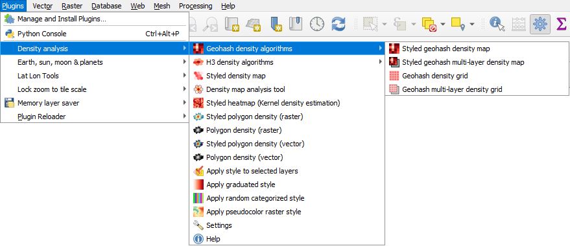Screen dimensions: 570x246
Task: Open the Vector menu
Action: [43, 6]
